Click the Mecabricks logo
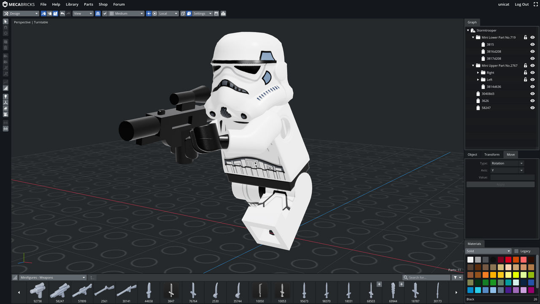The width and height of the screenshot is (540, 304). [19, 4]
